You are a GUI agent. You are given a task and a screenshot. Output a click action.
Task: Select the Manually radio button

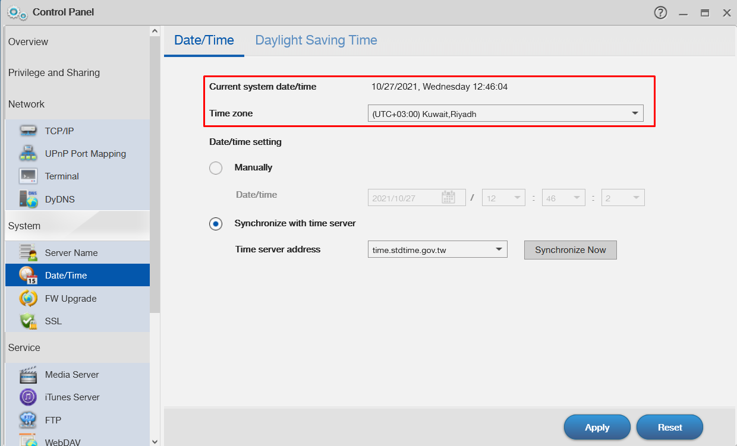click(216, 168)
